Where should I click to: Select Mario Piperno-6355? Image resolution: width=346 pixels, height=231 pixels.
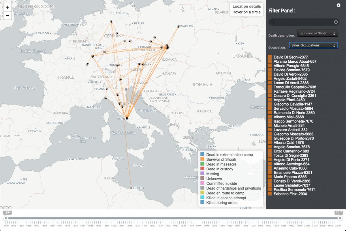[290, 177]
